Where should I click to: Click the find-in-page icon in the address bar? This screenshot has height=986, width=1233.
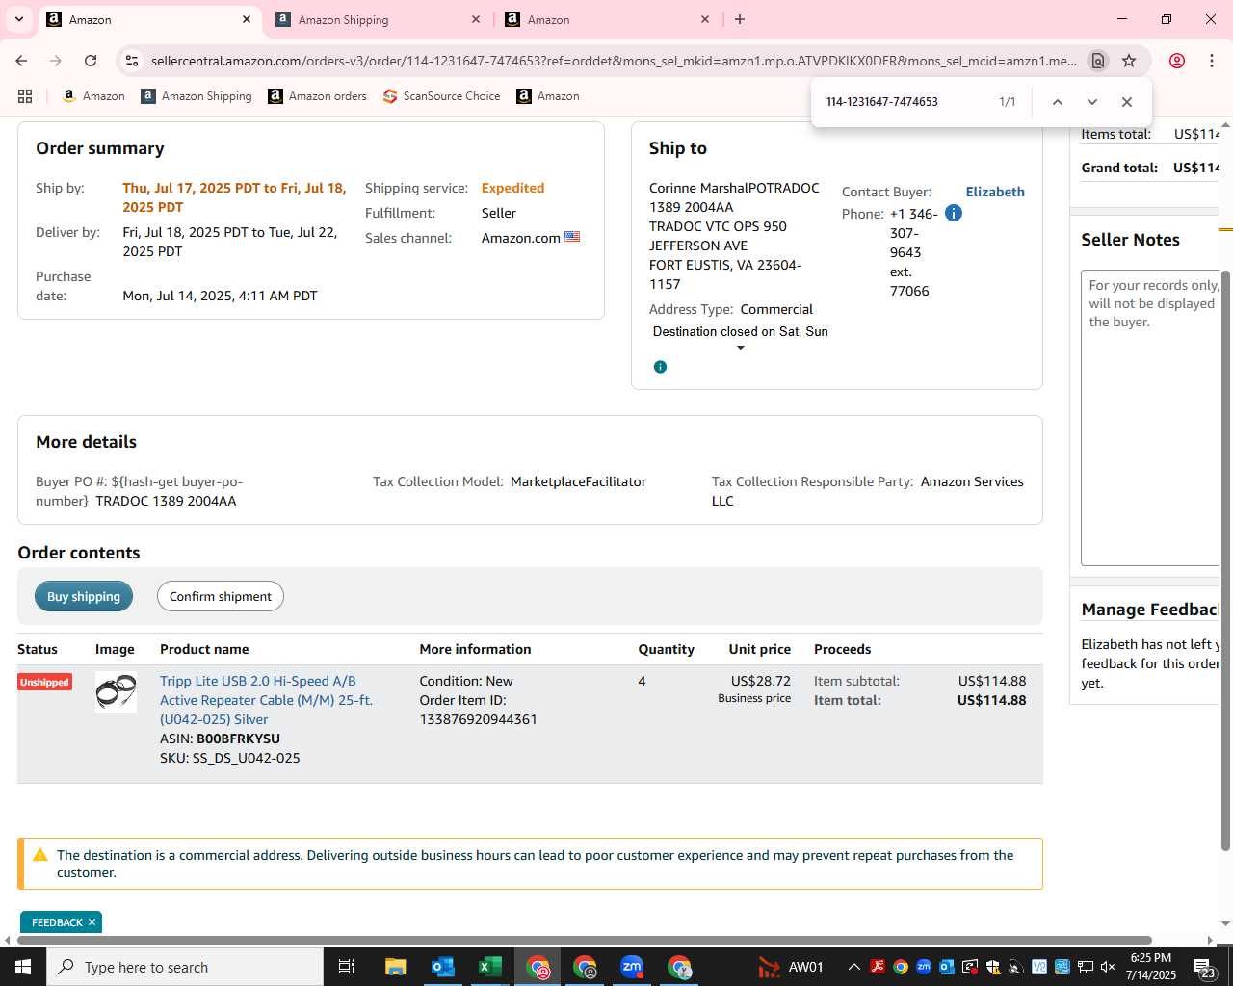coord(1098,61)
